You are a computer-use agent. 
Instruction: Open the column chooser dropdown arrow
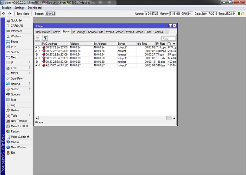click(174, 44)
